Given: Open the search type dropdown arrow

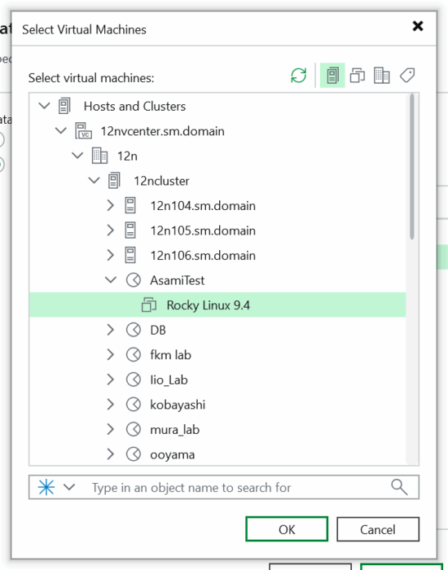Looking at the screenshot, I should click(69, 487).
